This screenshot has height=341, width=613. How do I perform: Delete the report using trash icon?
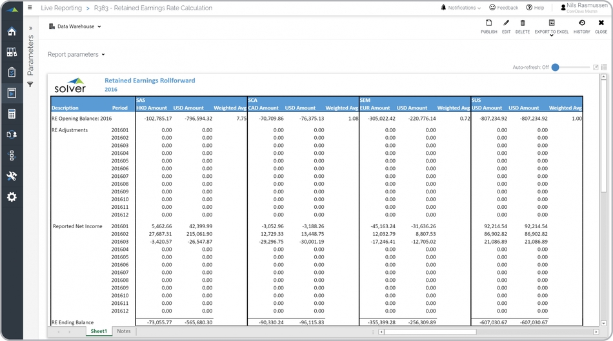click(522, 26)
